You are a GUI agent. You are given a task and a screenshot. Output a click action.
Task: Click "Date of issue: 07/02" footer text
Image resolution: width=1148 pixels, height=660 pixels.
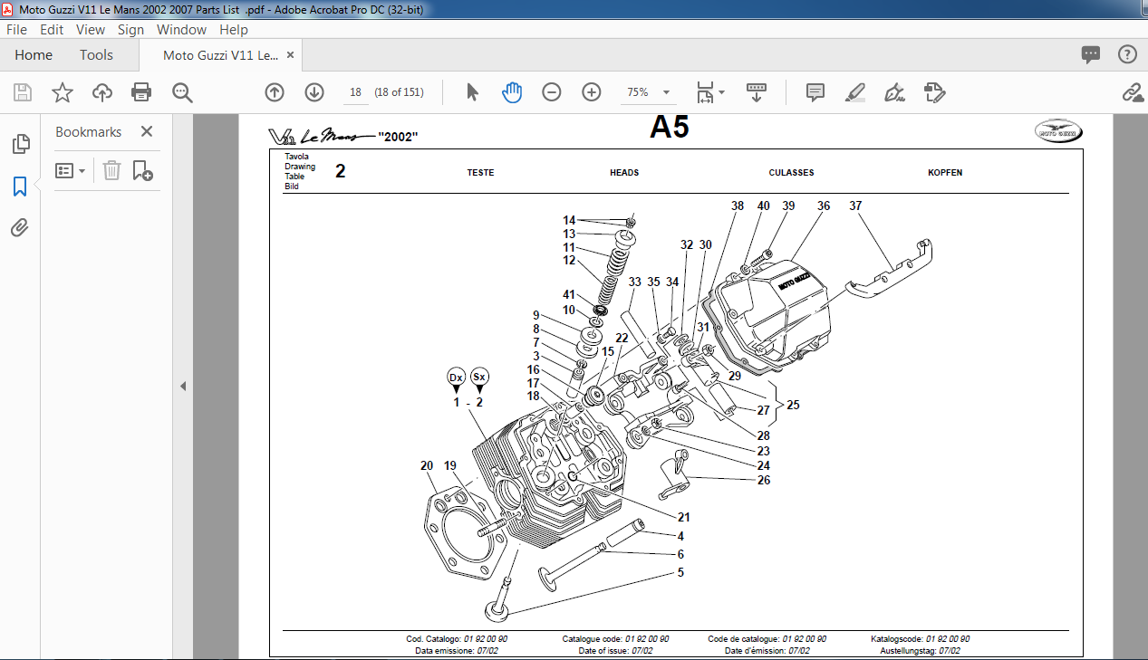coord(615,650)
